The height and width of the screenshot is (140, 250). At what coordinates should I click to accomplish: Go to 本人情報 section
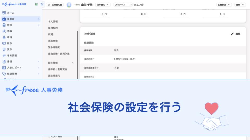53,22
